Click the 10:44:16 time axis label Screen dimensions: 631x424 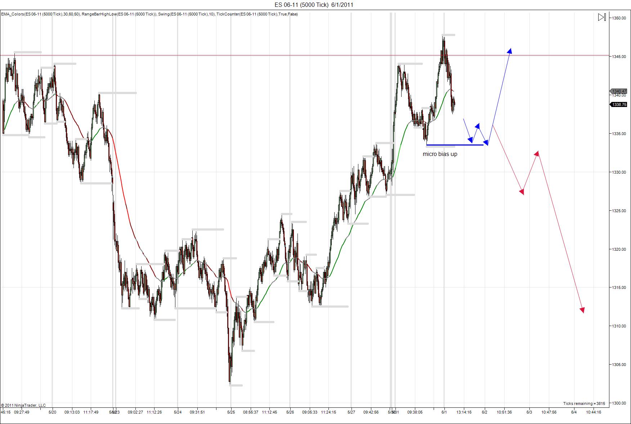click(594, 412)
